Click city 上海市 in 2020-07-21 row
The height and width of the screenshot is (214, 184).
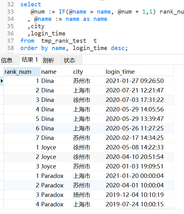coord(89,90)
